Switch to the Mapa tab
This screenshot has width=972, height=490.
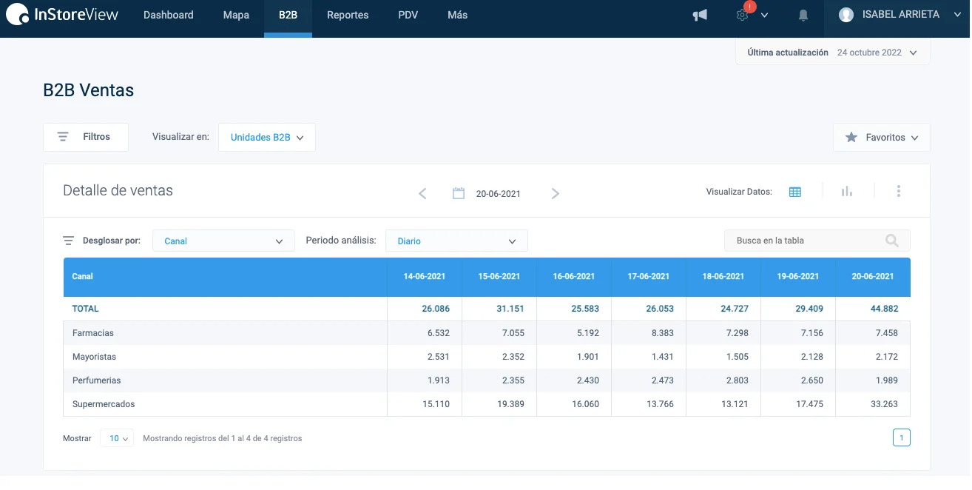pos(236,15)
